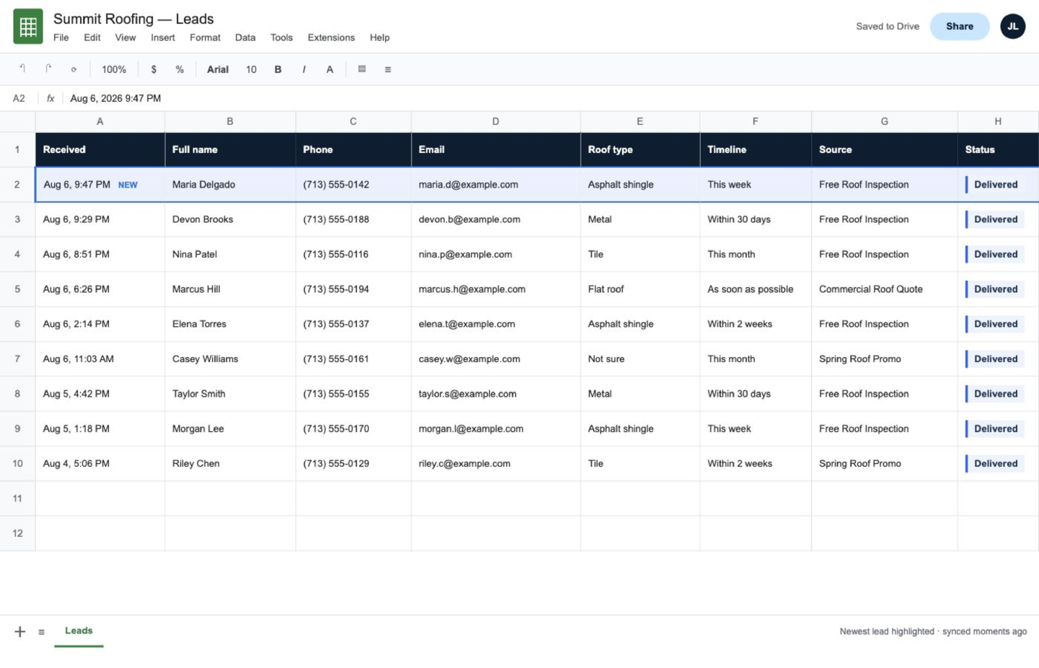
Task: Open the Edit menu
Action: [92, 38]
